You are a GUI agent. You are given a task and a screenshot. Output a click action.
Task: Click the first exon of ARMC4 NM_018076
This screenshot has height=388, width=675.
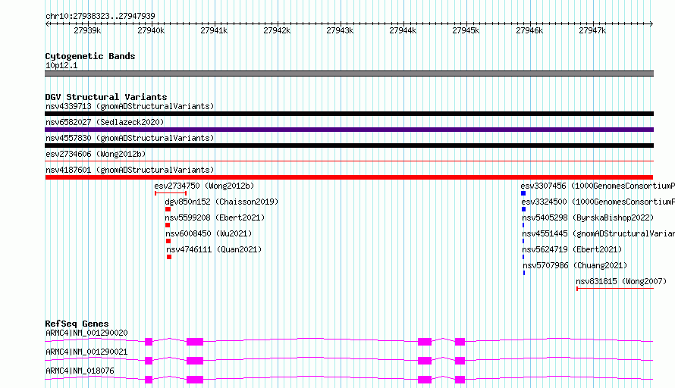click(149, 380)
